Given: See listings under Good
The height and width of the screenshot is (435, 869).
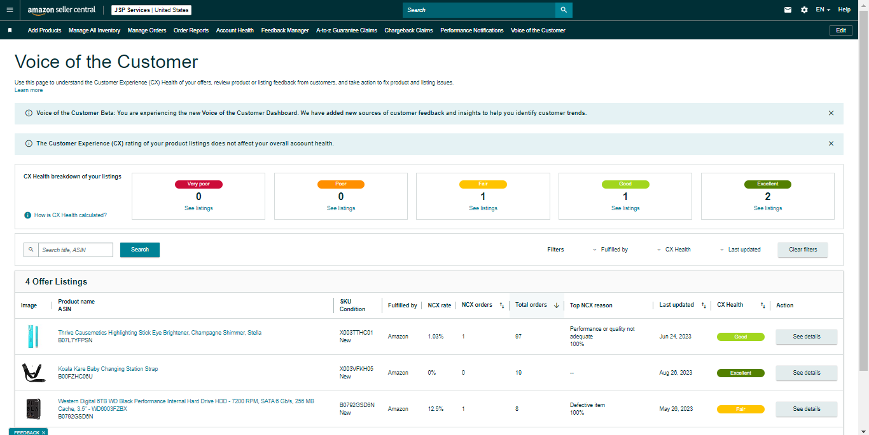Looking at the screenshot, I should (626, 208).
